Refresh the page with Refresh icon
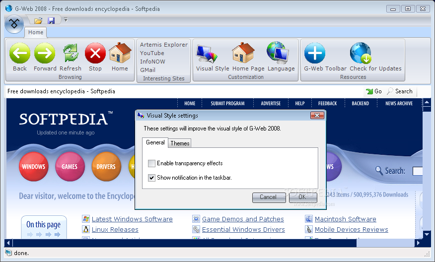The width and height of the screenshot is (435, 262). click(x=71, y=53)
